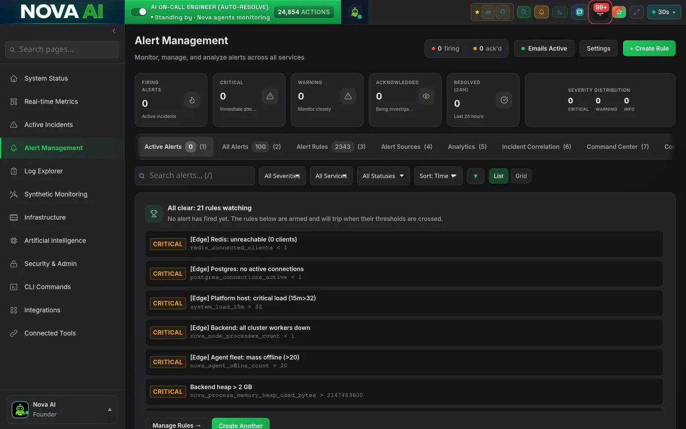Open Connected Tools page
The image size is (686, 429).
62,333
